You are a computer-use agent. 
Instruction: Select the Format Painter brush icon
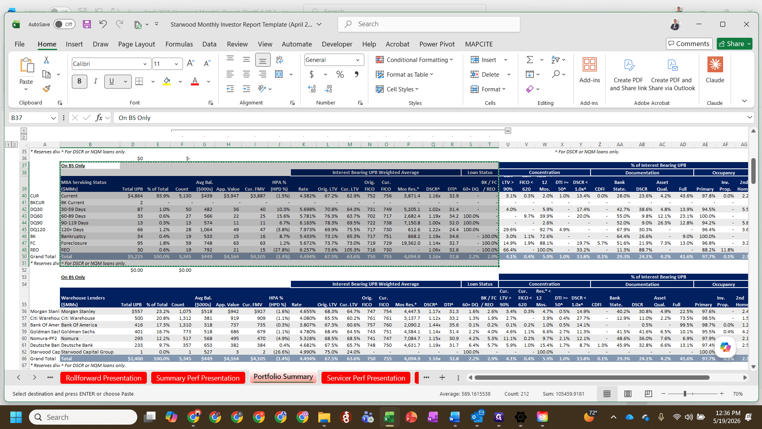pyautogui.click(x=46, y=89)
